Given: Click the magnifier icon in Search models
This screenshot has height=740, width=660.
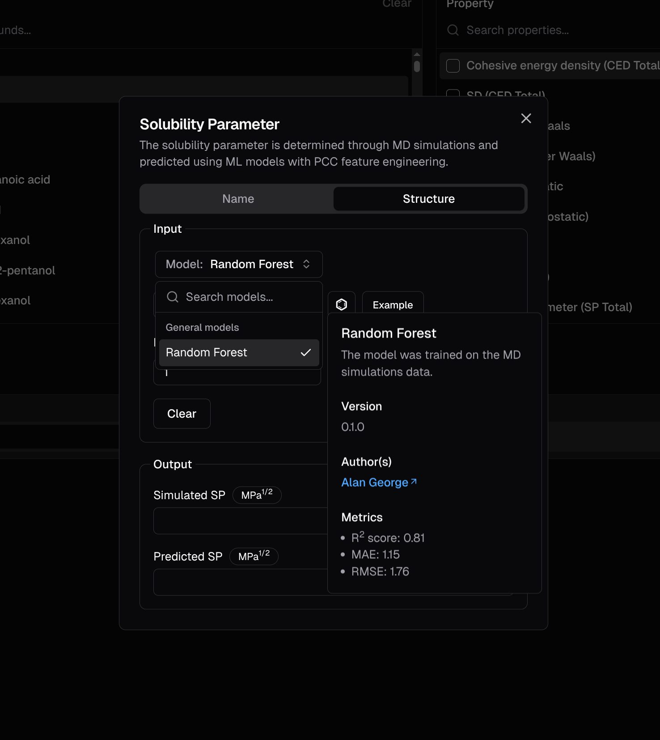Looking at the screenshot, I should (173, 297).
